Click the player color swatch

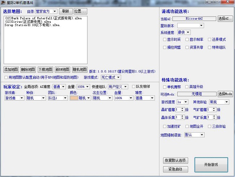[x=74, y=98]
